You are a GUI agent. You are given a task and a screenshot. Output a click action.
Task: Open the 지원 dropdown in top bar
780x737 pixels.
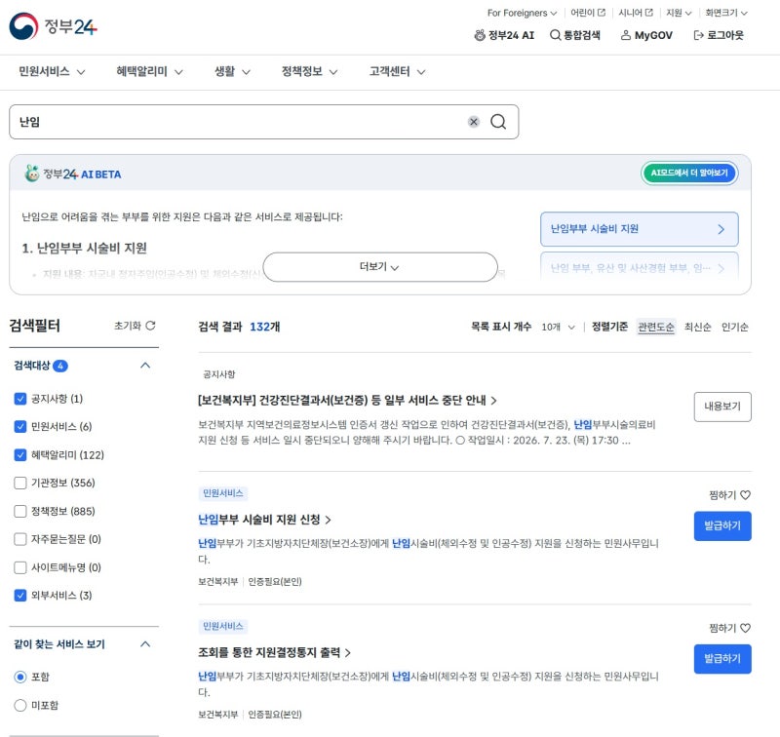[x=679, y=13]
